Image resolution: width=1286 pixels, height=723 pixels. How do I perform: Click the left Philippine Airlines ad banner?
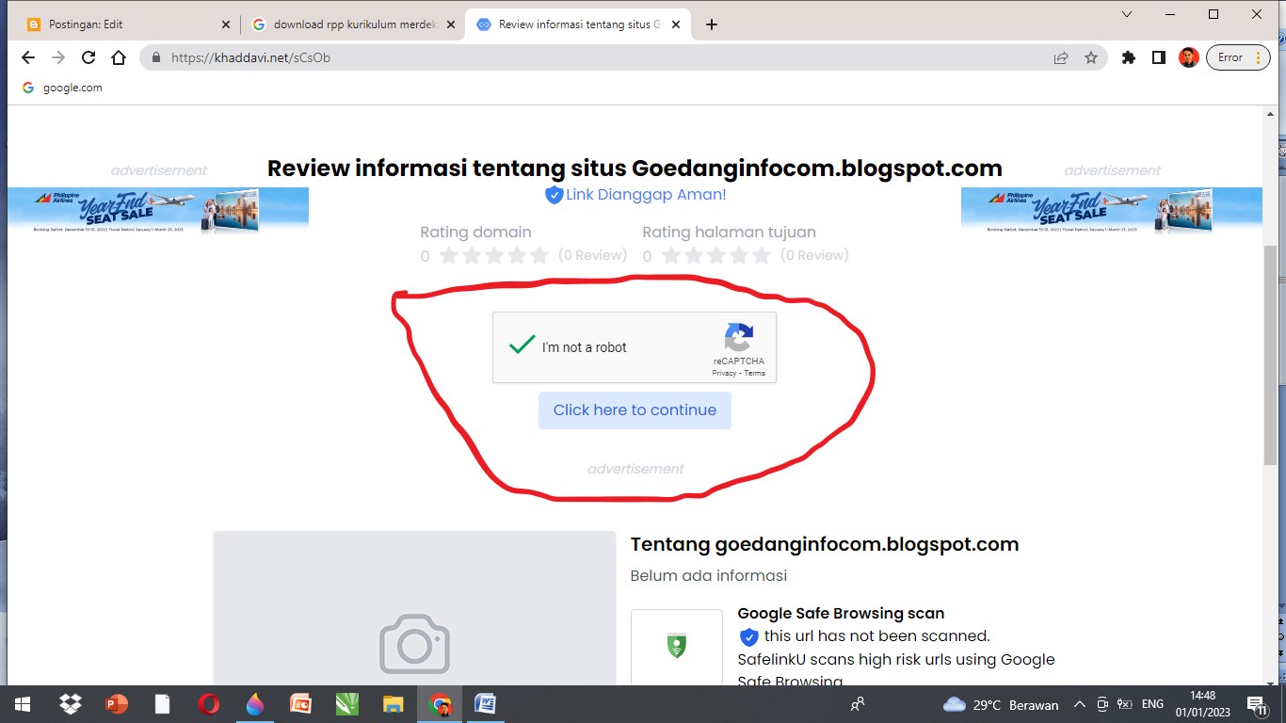[158, 210]
